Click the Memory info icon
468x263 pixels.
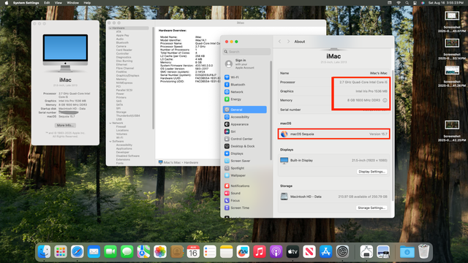point(385,100)
